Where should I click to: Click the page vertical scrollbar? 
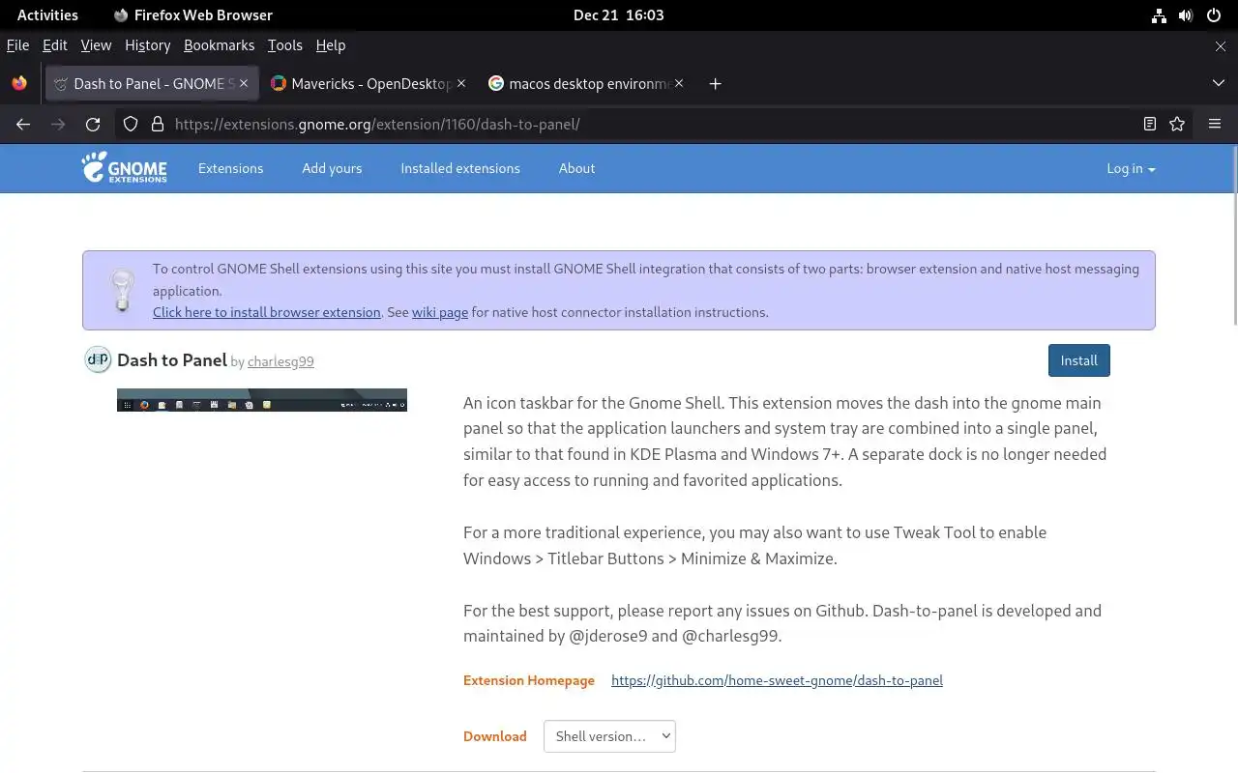[x=1234, y=236]
